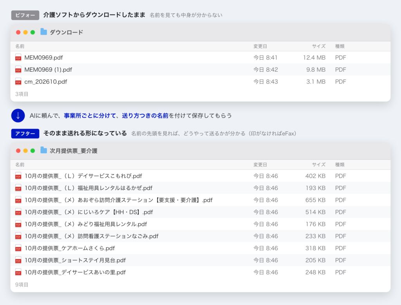Image resolution: width=401 pixels, height=305 pixels.
Task: Minimize the ダウンロード window with yellow button
Action: 25,32
